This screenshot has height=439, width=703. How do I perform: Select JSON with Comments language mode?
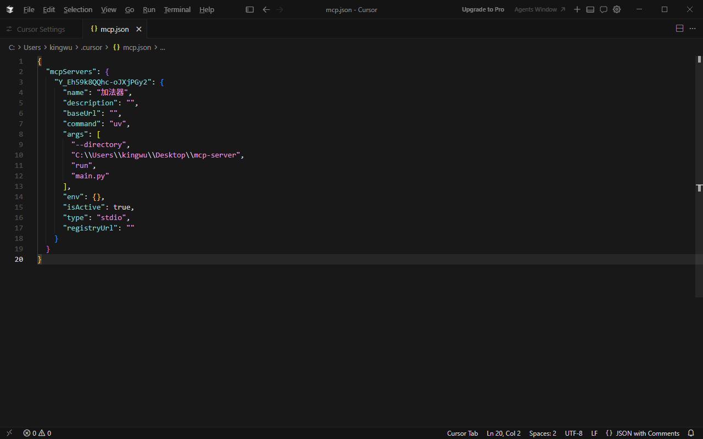coord(648,433)
